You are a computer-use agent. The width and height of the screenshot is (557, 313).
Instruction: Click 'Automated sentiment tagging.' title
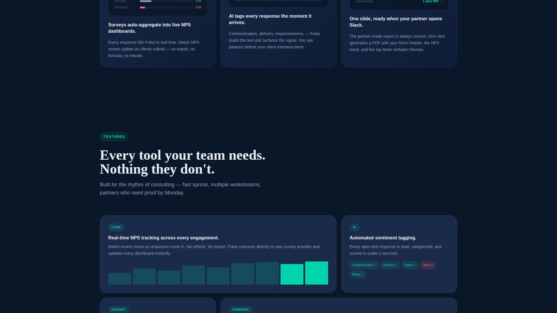[383, 238]
